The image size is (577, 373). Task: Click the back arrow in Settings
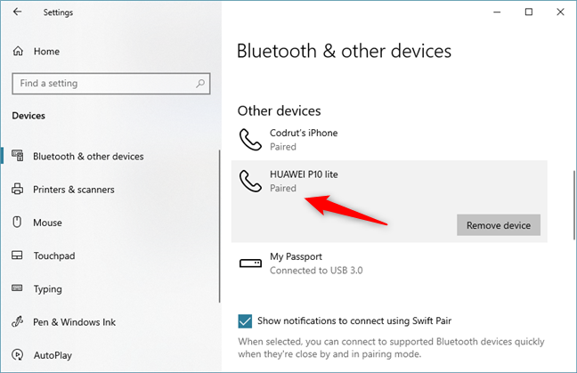pos(18,12)
